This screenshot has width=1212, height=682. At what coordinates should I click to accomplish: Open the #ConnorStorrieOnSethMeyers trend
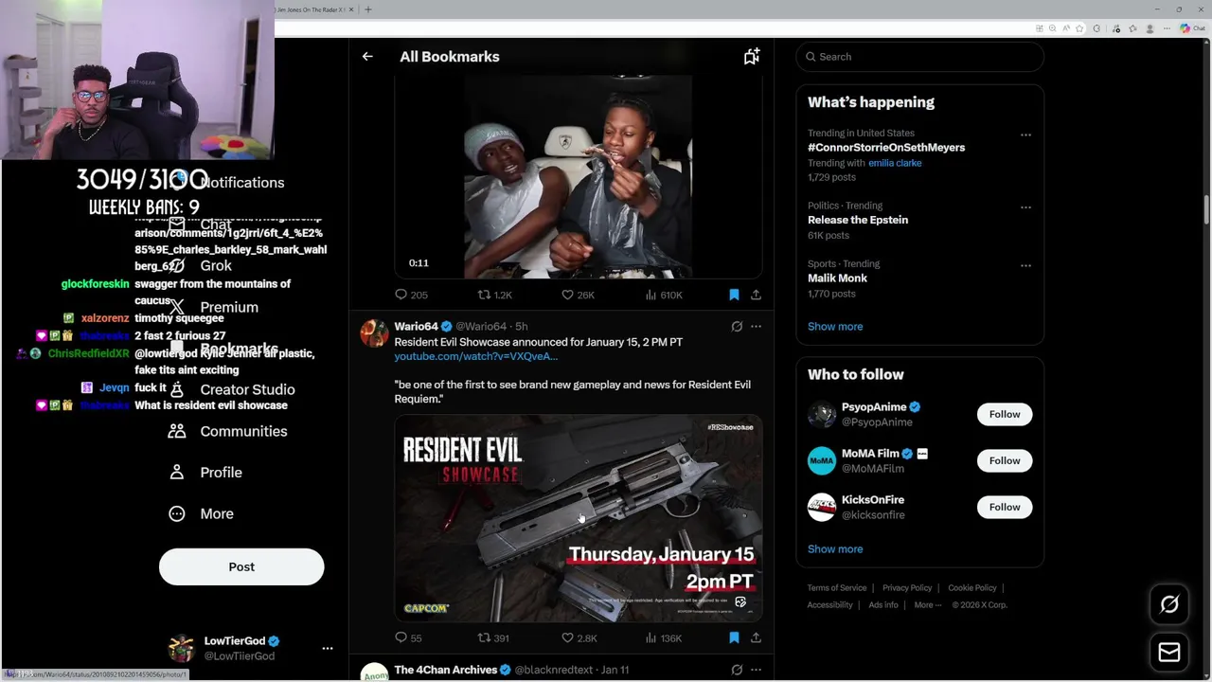(x=886, y=148)
